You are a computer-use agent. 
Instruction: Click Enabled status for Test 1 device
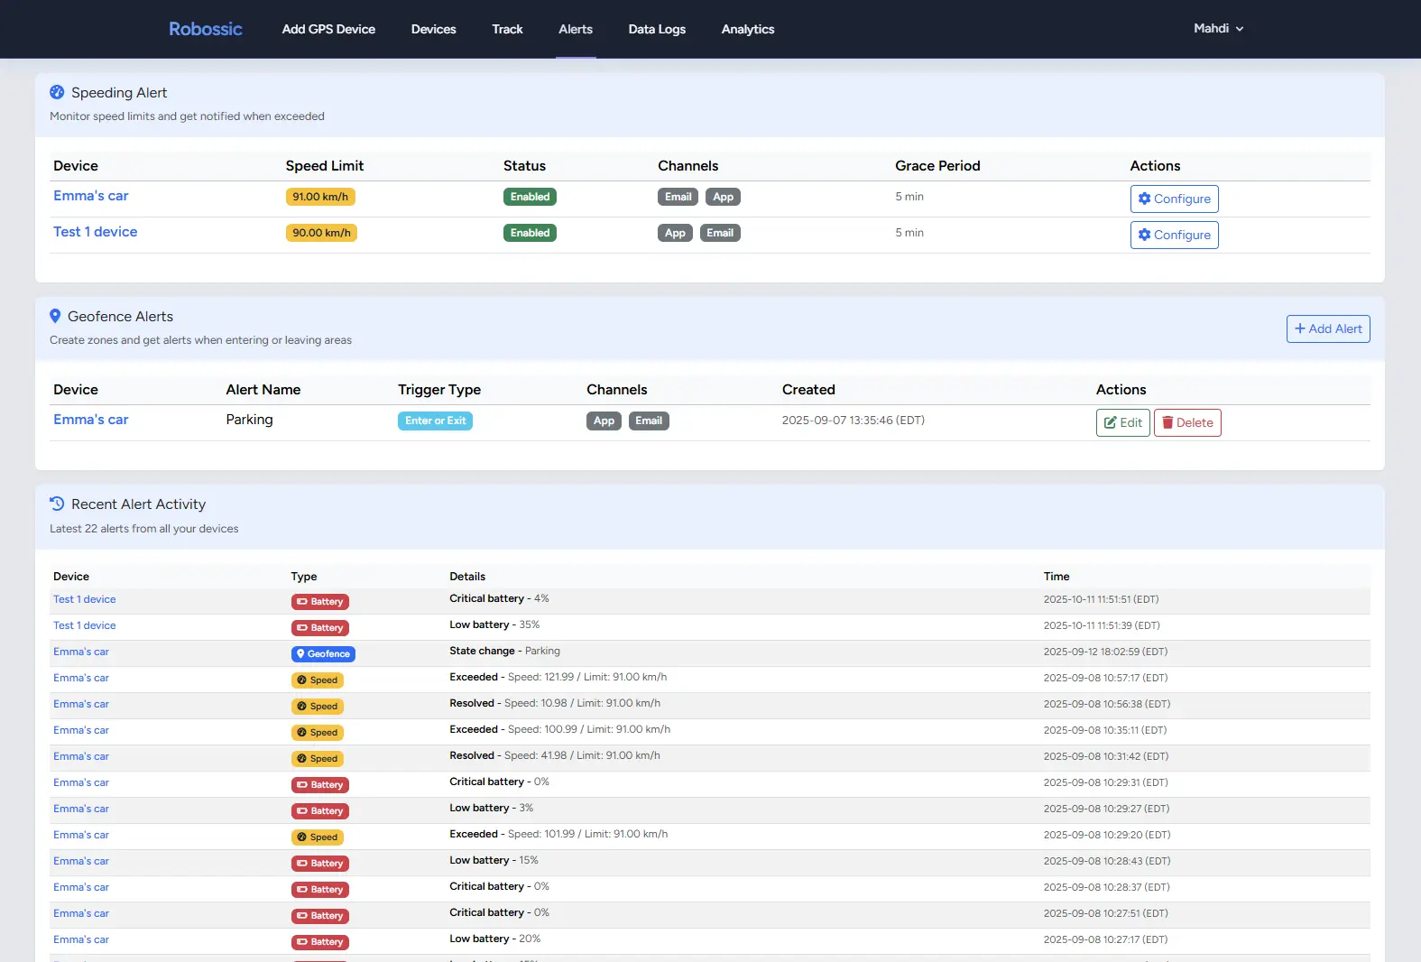pos(530,233)
